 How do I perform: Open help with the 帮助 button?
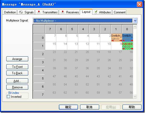point(132,107)
